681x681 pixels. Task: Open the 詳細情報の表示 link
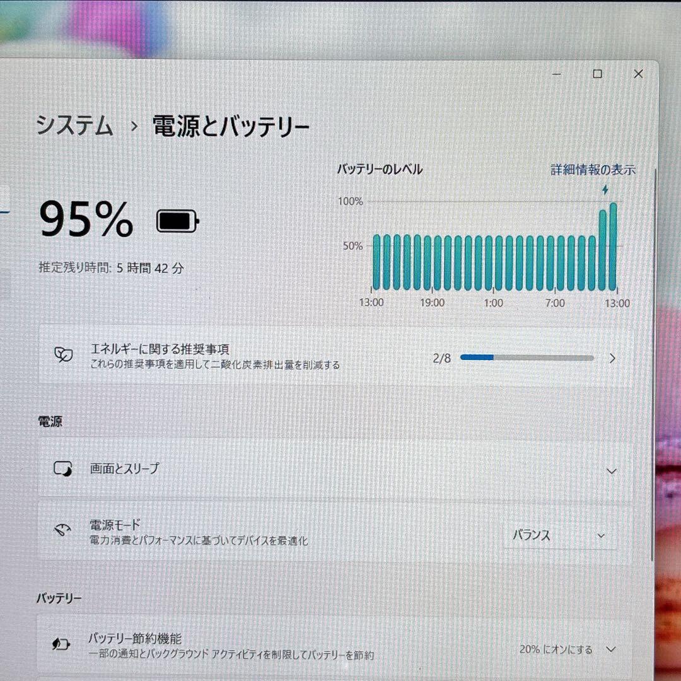coord(591,169)
